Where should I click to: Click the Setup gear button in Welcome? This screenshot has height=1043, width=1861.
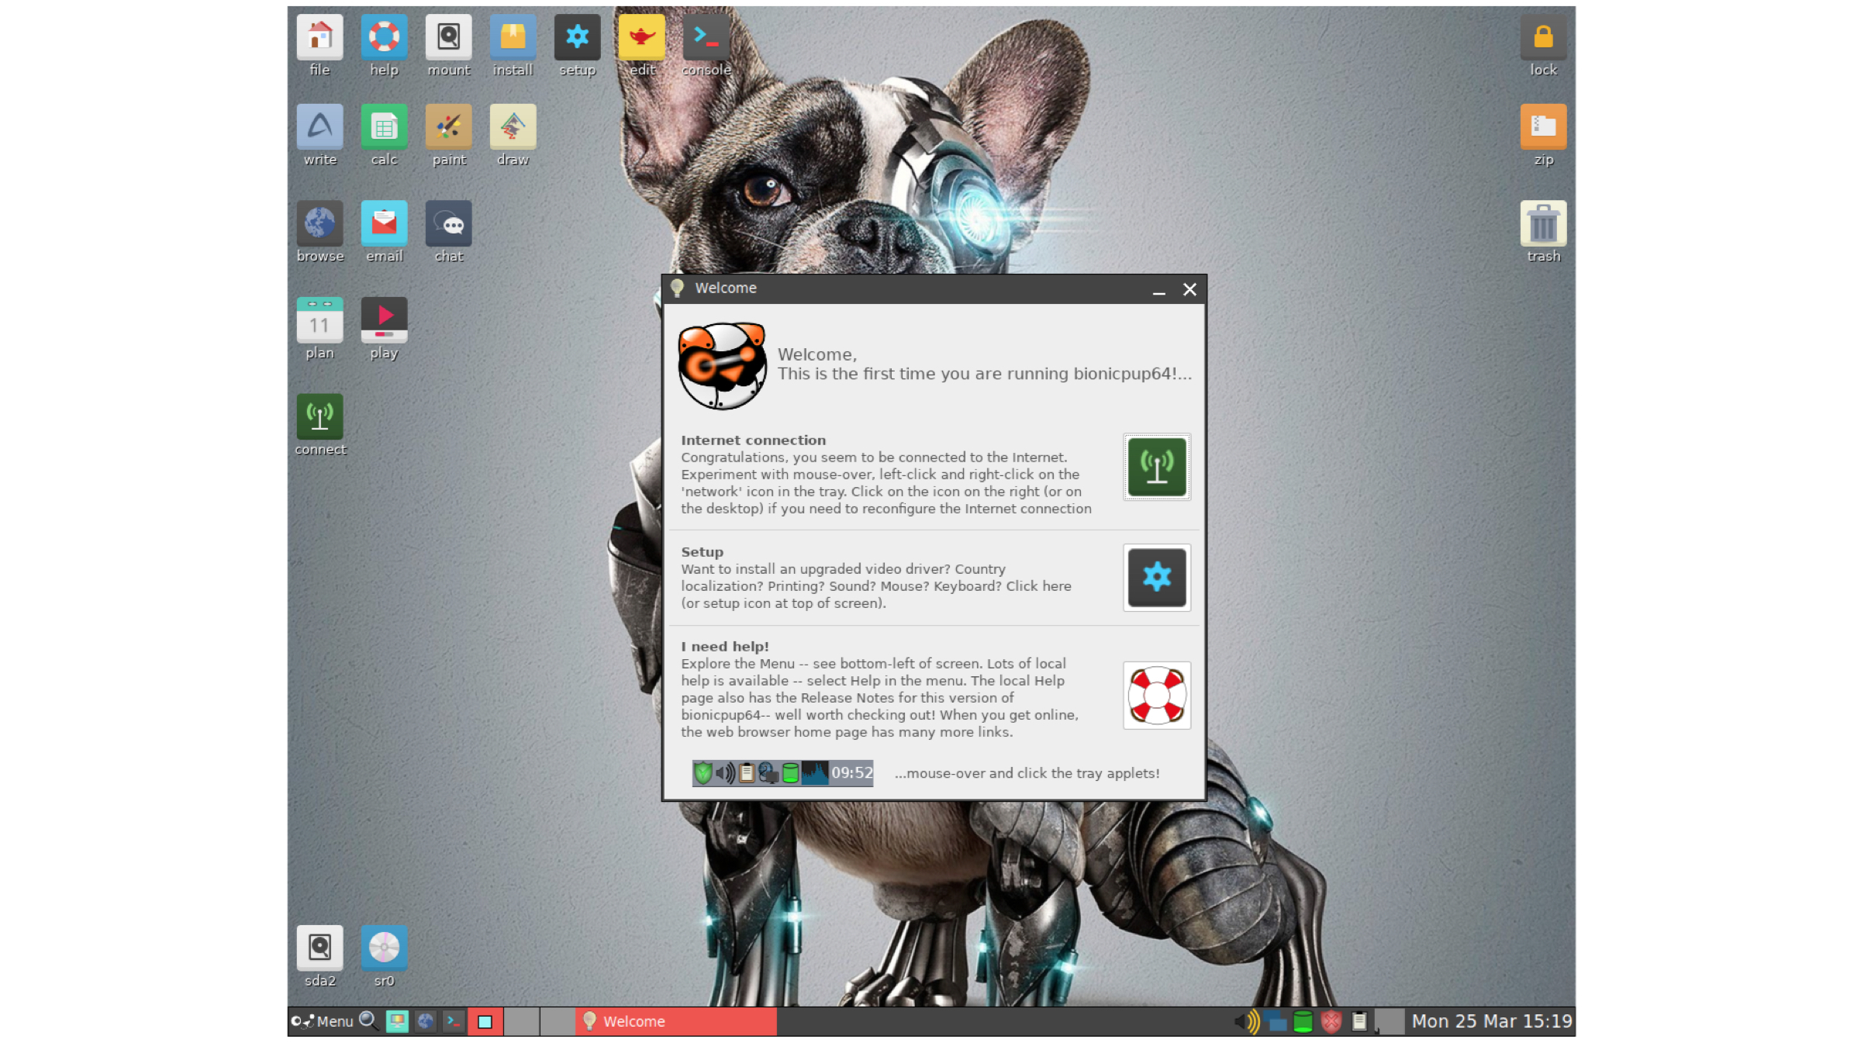coord(1156,578)
